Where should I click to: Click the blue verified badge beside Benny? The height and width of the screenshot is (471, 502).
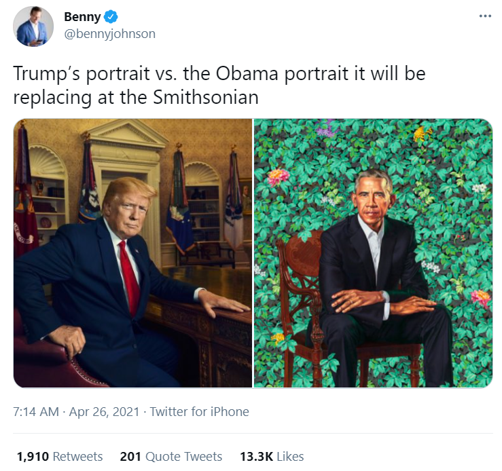pos(111,16)
